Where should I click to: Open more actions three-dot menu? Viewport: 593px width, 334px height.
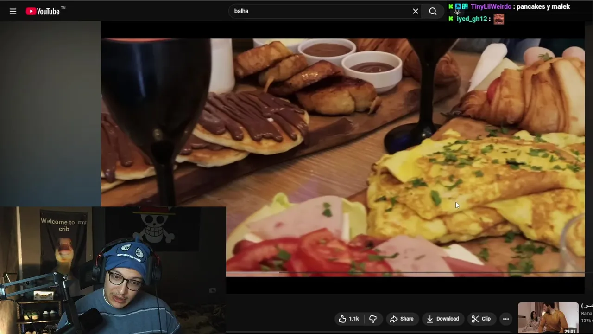point(506,319)
